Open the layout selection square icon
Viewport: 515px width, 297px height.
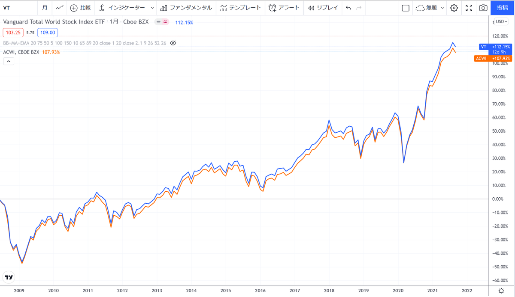[x=405, y=8]
